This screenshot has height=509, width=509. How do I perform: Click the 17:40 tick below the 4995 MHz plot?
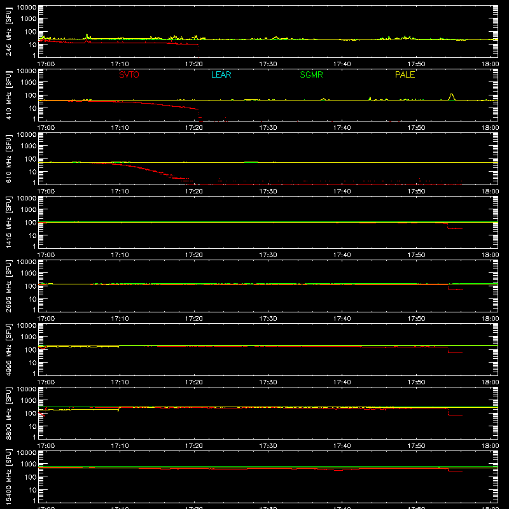[342, 382]
